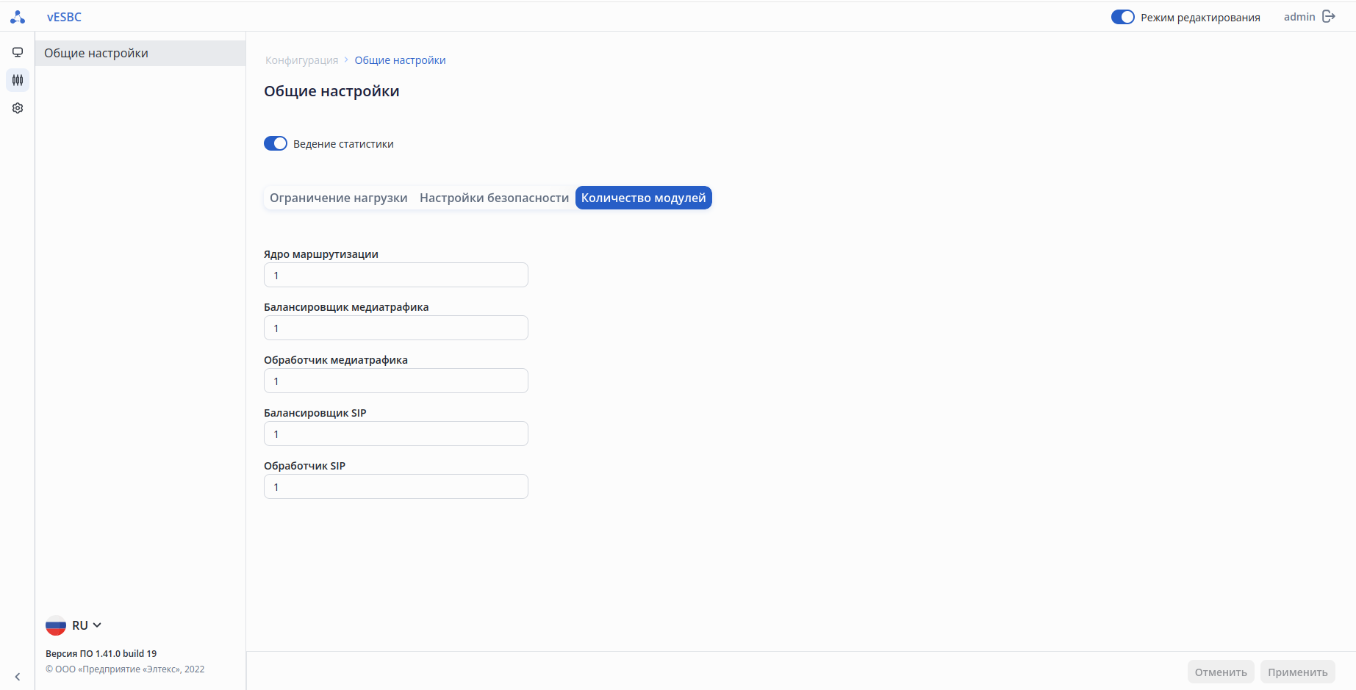Focus the Балансировщик SIP input field
This screenshot has width=1356, height=690.
coord(396,434)
